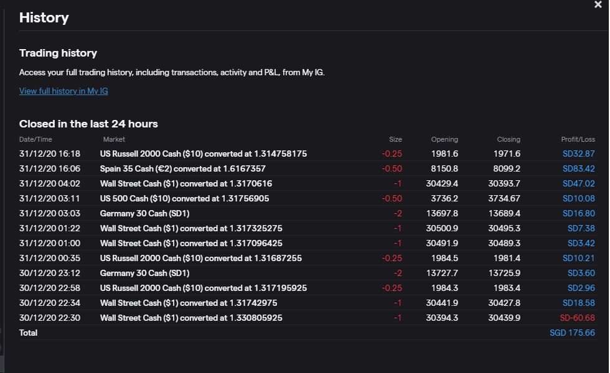
Task: Select the Spain 35 Cash trade row
Action: pyautogui.click(x=182, y=168)
